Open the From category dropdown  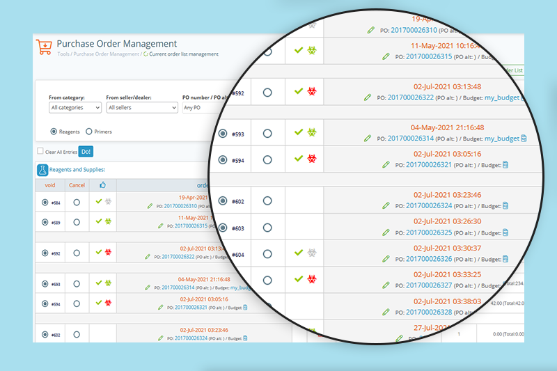click(x=75, y=108)
